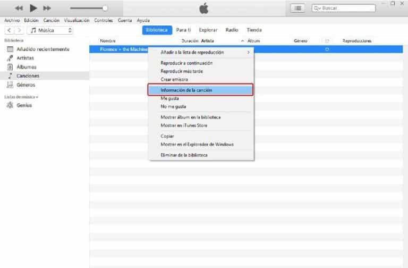Skip to the next track
Viewport: 408px width, 268px height.
[x=47, y=8]
